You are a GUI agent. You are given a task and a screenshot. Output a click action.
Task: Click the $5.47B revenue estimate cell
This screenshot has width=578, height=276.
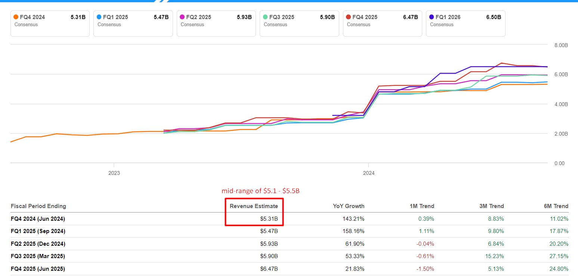(269, 231)
